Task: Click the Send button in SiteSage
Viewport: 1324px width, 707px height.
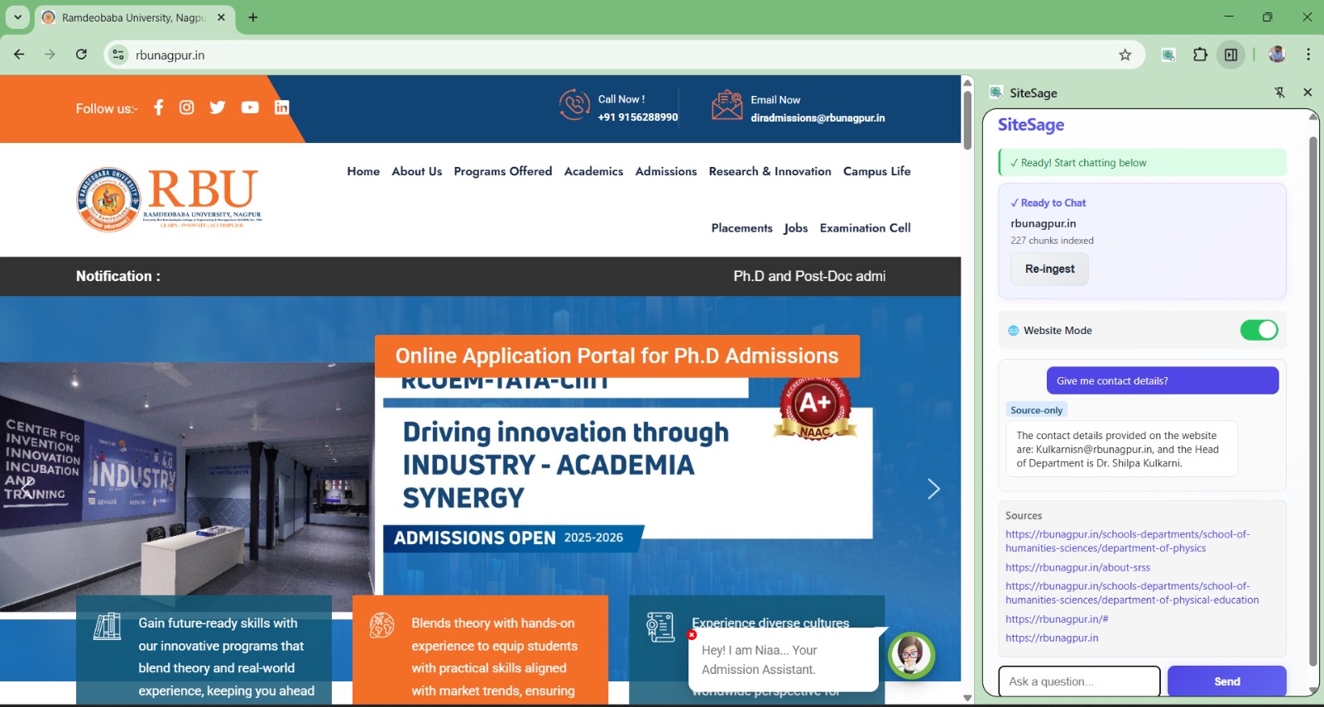Action: 1227,681
